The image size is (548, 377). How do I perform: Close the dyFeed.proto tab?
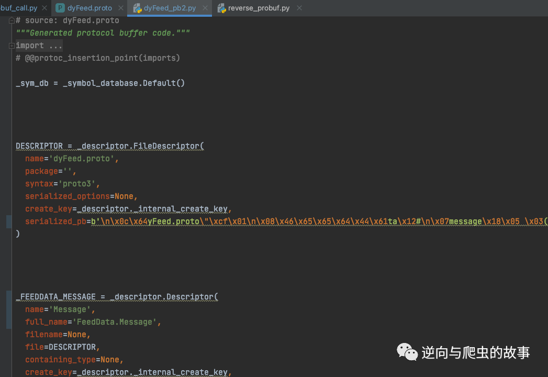pyautogui.click(x=121, y=8)
